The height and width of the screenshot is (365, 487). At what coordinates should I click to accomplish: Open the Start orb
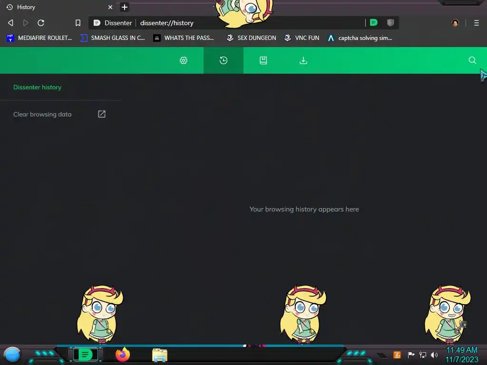click(12, 355)
